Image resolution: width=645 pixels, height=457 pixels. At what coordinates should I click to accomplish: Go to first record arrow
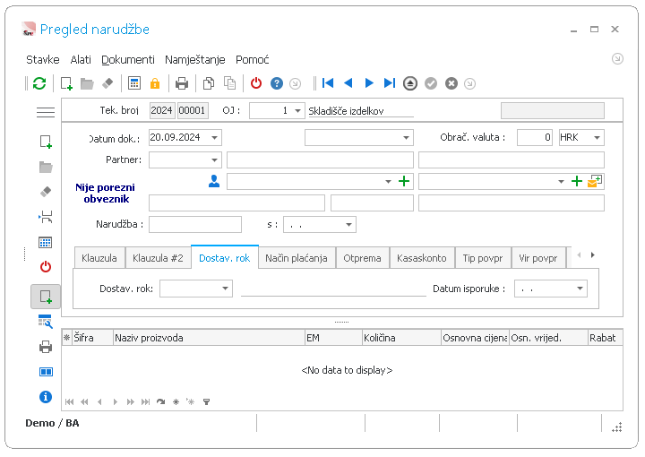click(328, 83)
